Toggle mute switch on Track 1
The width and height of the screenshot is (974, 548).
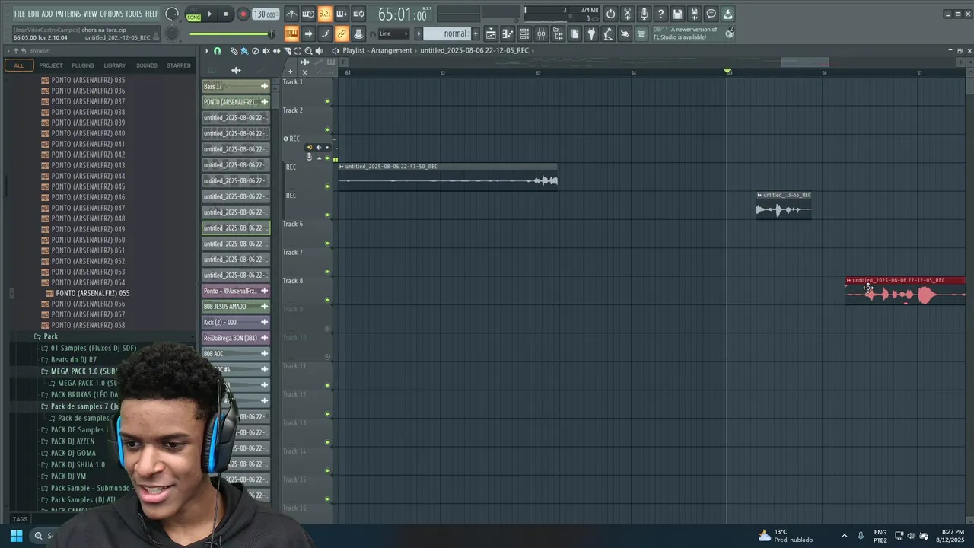point(328,101)
